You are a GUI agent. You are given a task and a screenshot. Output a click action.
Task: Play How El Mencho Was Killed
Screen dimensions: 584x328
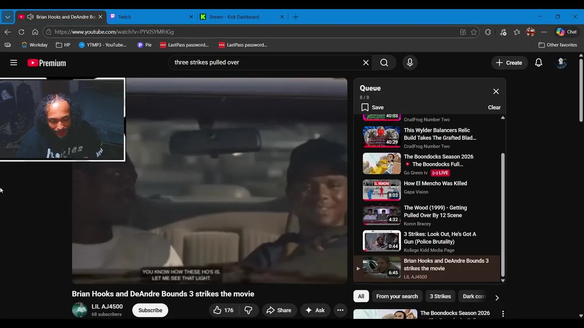click(427, 189)
